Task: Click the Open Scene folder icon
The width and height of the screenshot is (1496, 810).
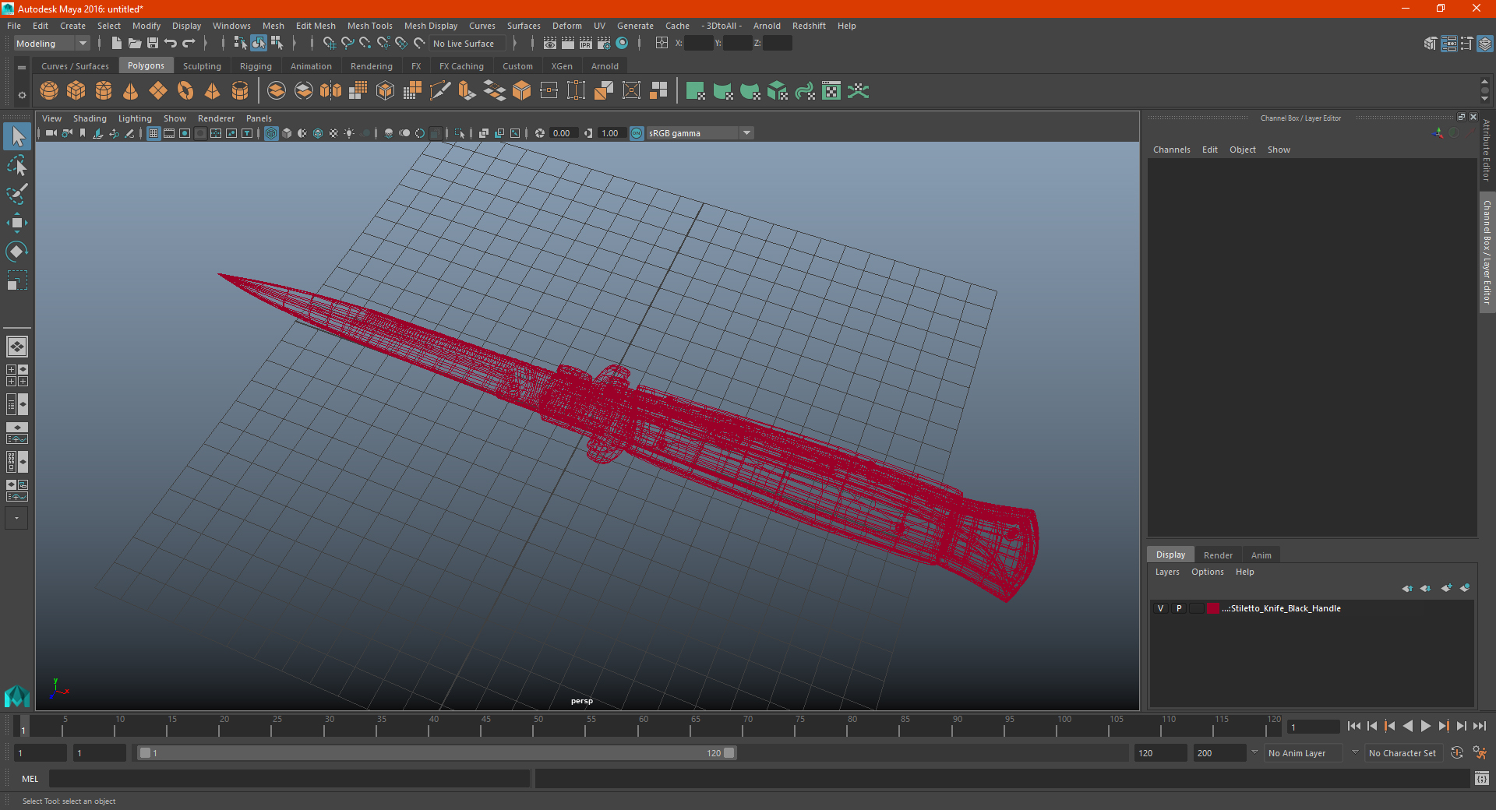Action: (135, 44)
